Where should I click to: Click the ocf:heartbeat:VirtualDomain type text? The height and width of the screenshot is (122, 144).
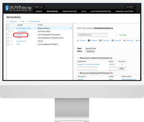(50, 38)
